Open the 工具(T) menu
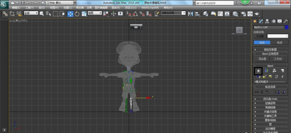The image size is (291, 133). click(29, 8)
